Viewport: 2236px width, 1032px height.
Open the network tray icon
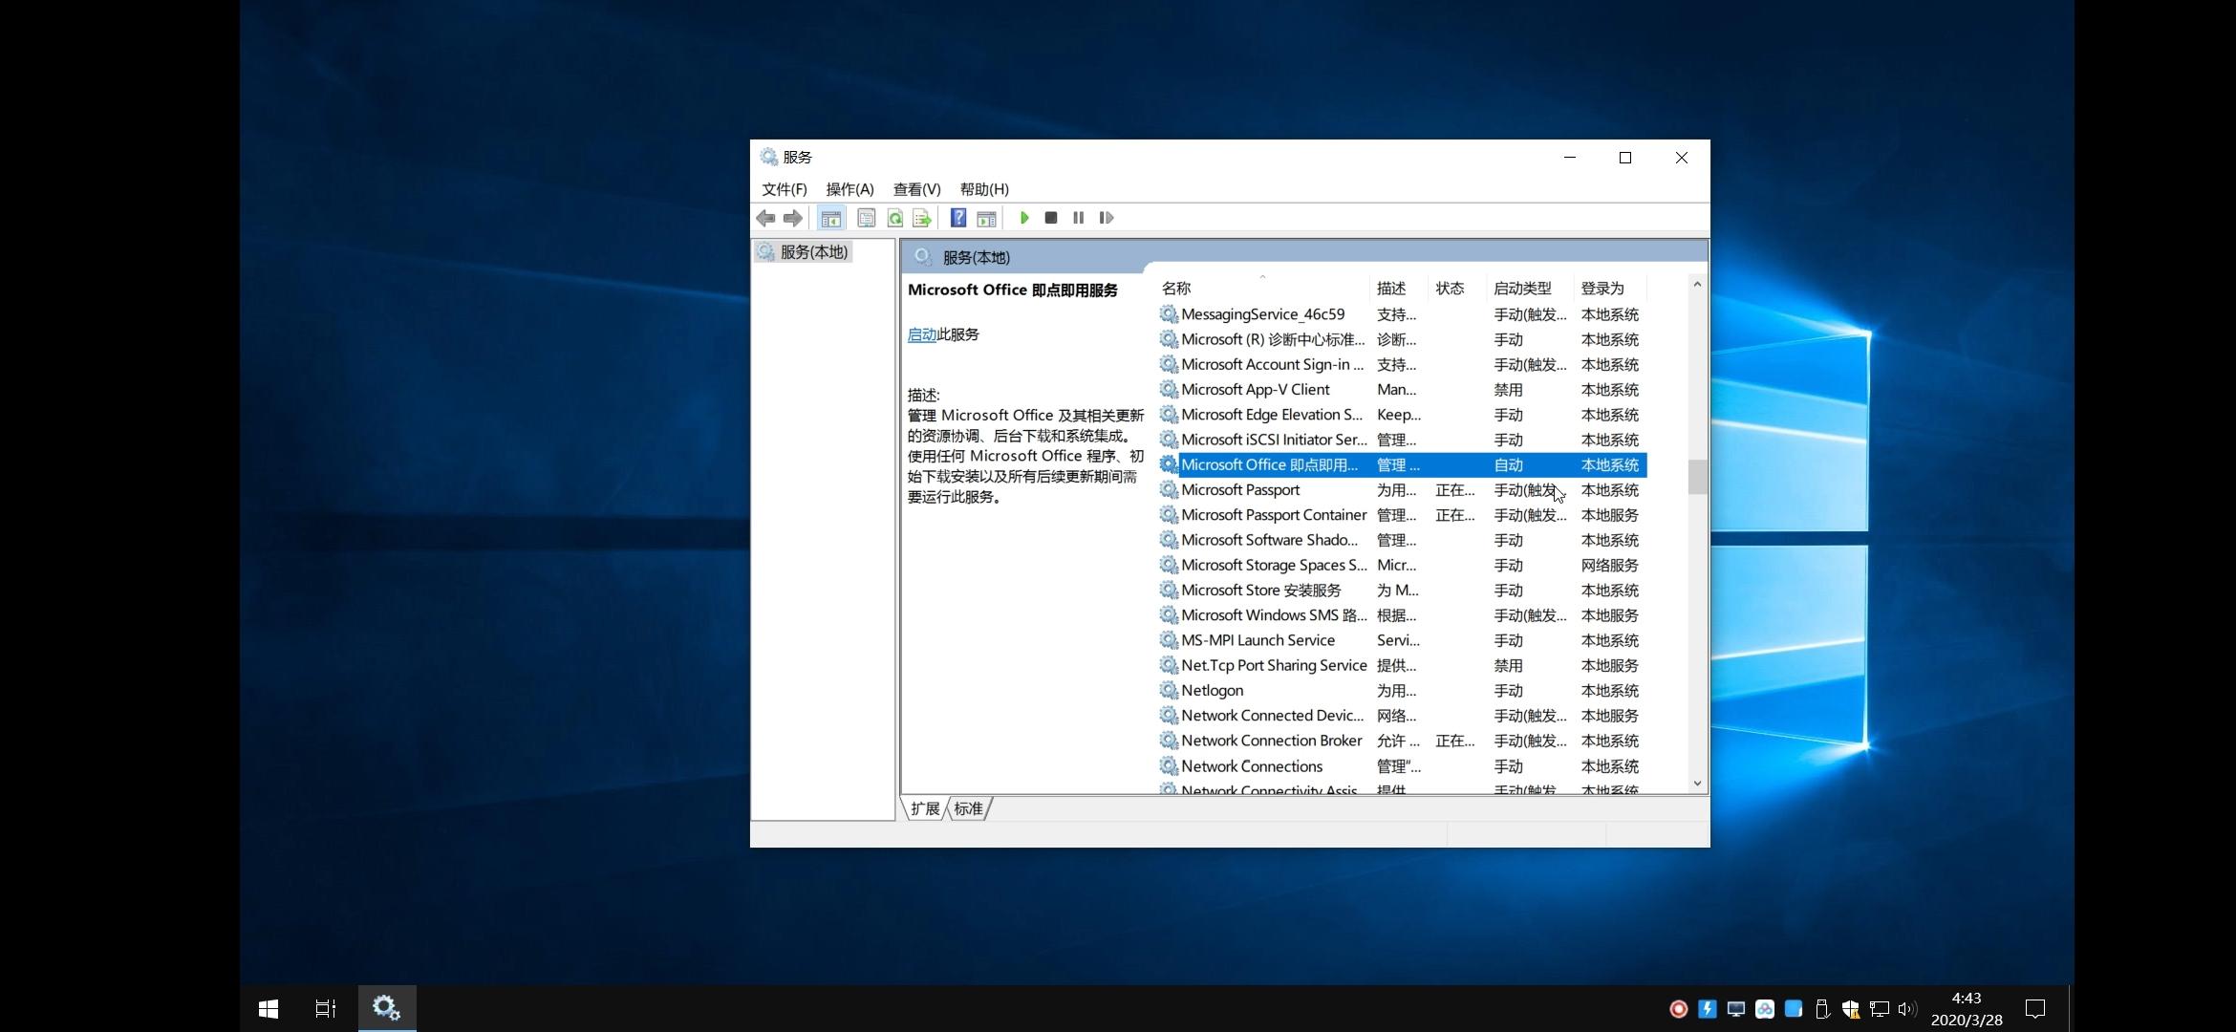1880,1009
